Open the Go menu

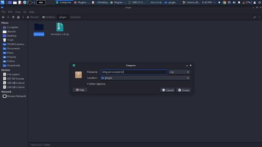(25, 12)
